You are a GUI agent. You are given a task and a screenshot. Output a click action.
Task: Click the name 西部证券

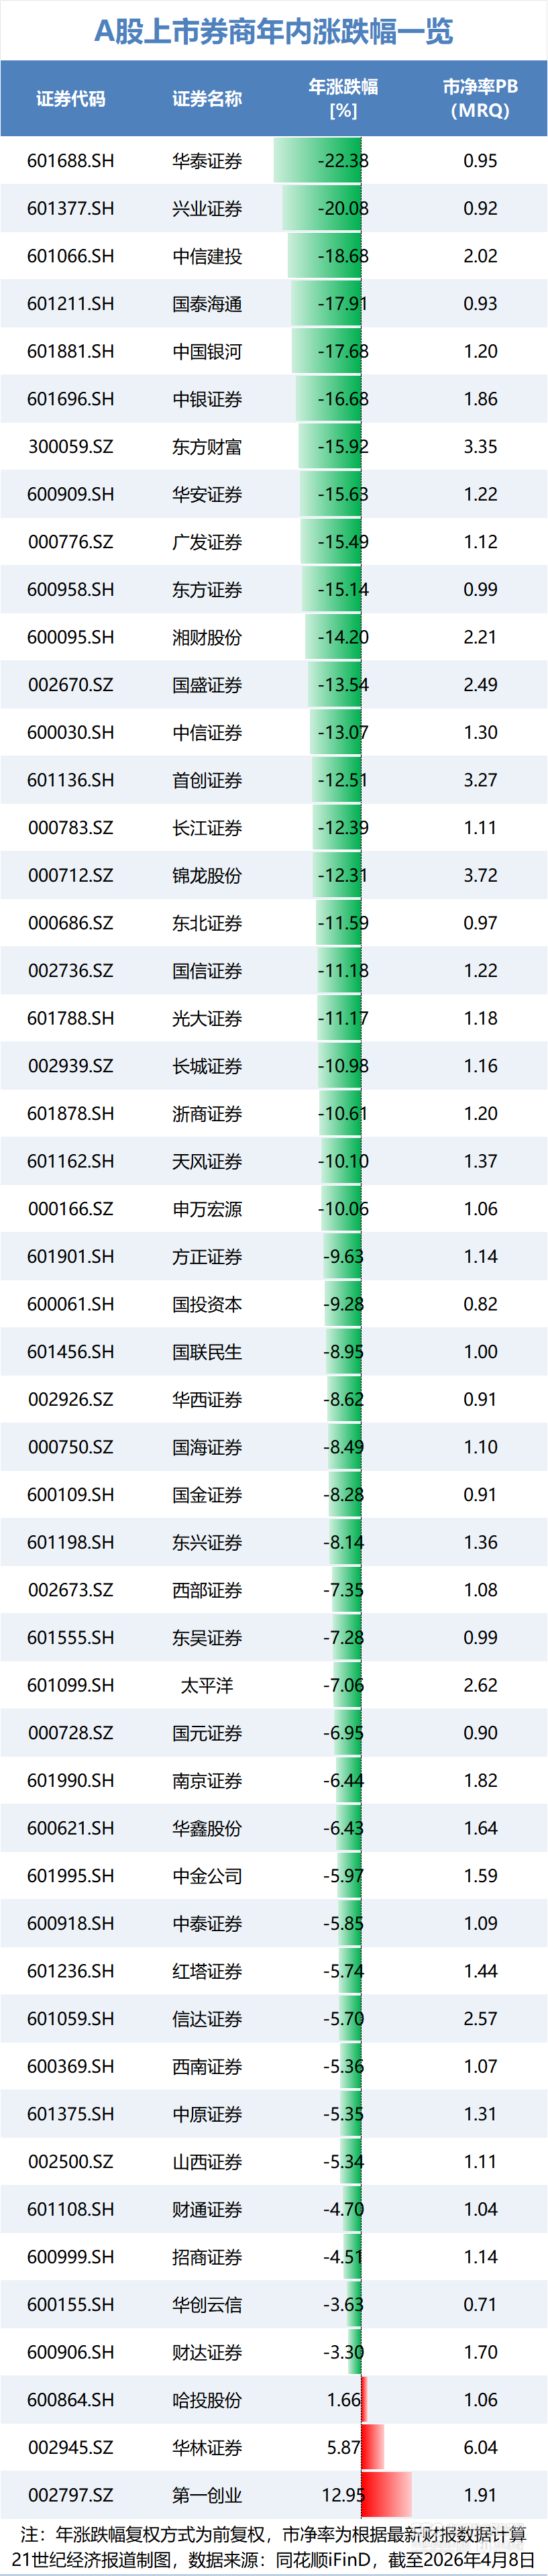(207, 1590)
